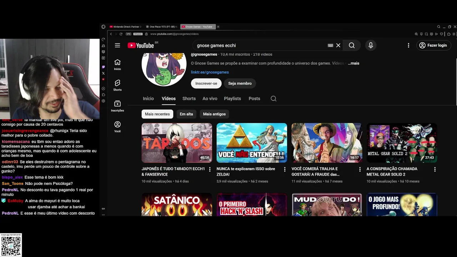Switch to the Vídeos channel tab
457x257 pixels.
click(x=169, y=99)
